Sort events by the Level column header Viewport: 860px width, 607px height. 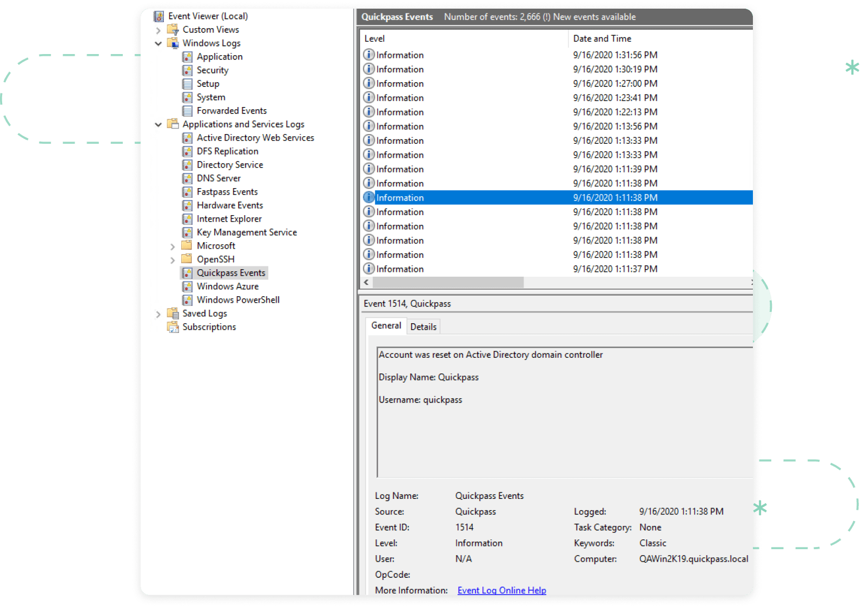[x=464, y=38]
